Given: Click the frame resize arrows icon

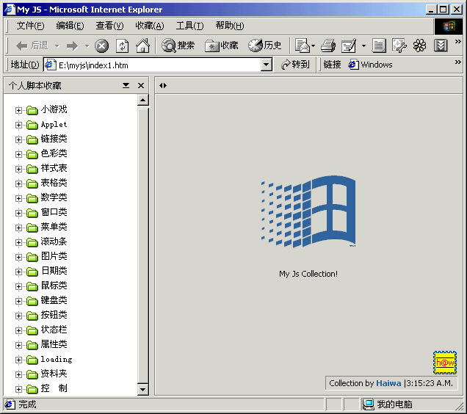Looking at the screenshot, I should coord(163,86).
